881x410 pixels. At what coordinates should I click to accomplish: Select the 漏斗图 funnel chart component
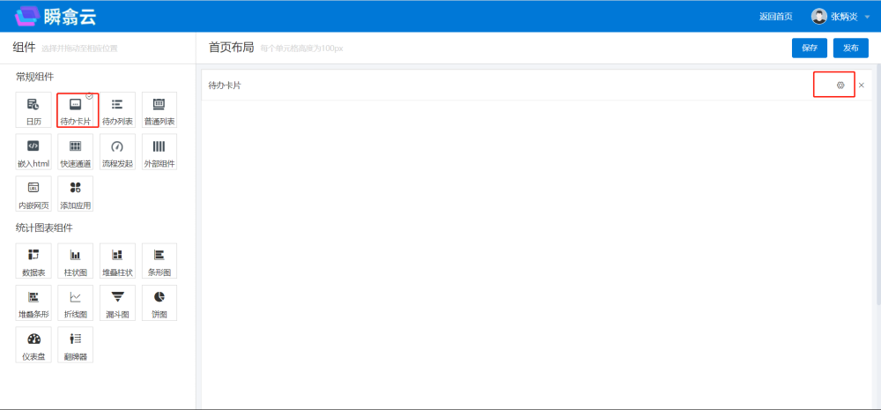coord(117,302)
